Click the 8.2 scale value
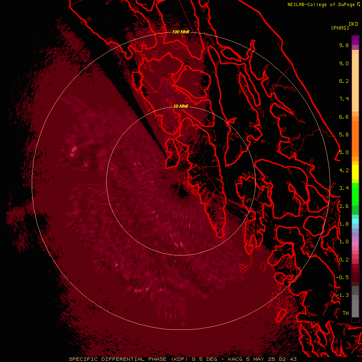The width and height of the screenshot is (362, 362). tap(344, 81)
